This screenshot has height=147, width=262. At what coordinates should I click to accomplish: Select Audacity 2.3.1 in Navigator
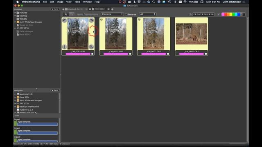26,110
